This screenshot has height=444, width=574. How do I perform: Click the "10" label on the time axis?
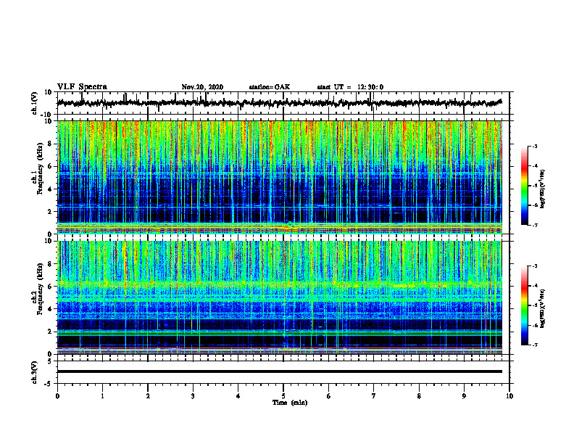coord(509,396)
